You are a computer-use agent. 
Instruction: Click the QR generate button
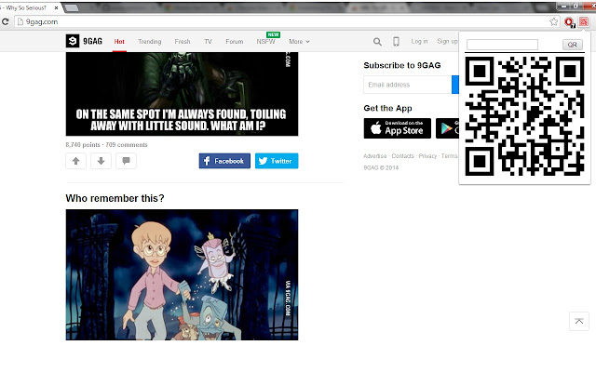click(573, 45)
